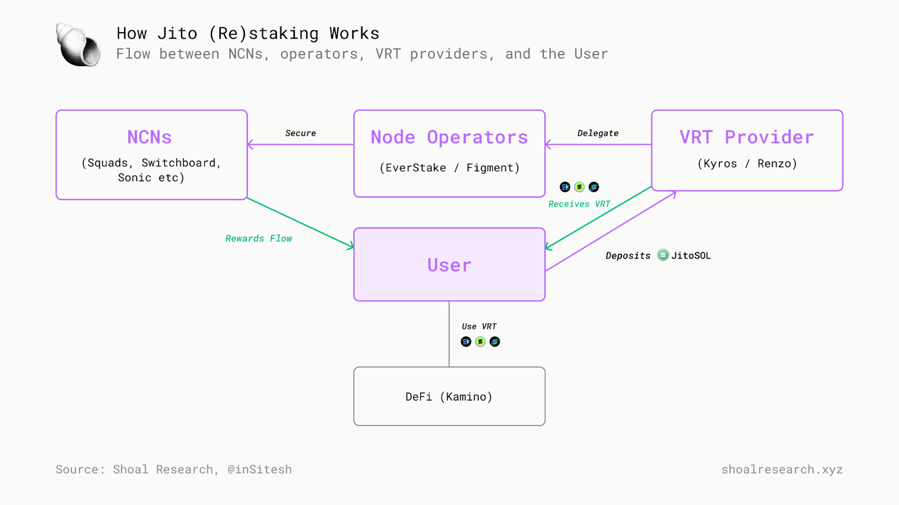
Task: Select the Node Operators box
Action: pos(449,154)
